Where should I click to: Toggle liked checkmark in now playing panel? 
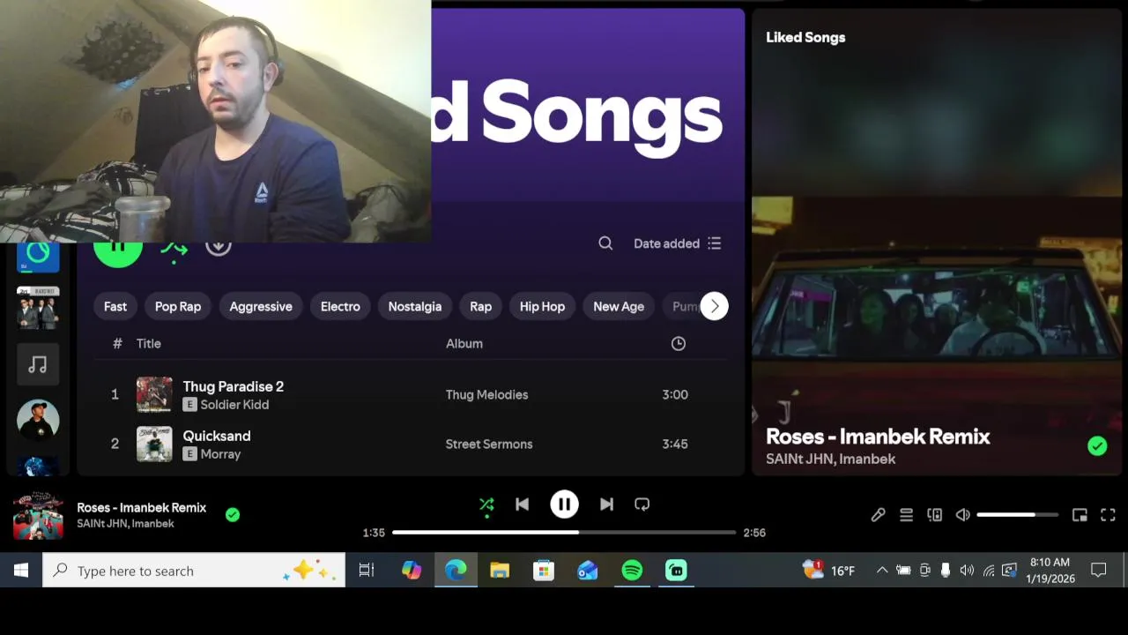tap(1097, 446)
